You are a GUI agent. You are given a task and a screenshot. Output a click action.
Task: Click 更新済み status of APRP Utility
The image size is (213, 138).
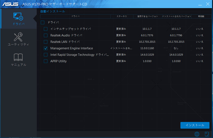coord(121,61)
